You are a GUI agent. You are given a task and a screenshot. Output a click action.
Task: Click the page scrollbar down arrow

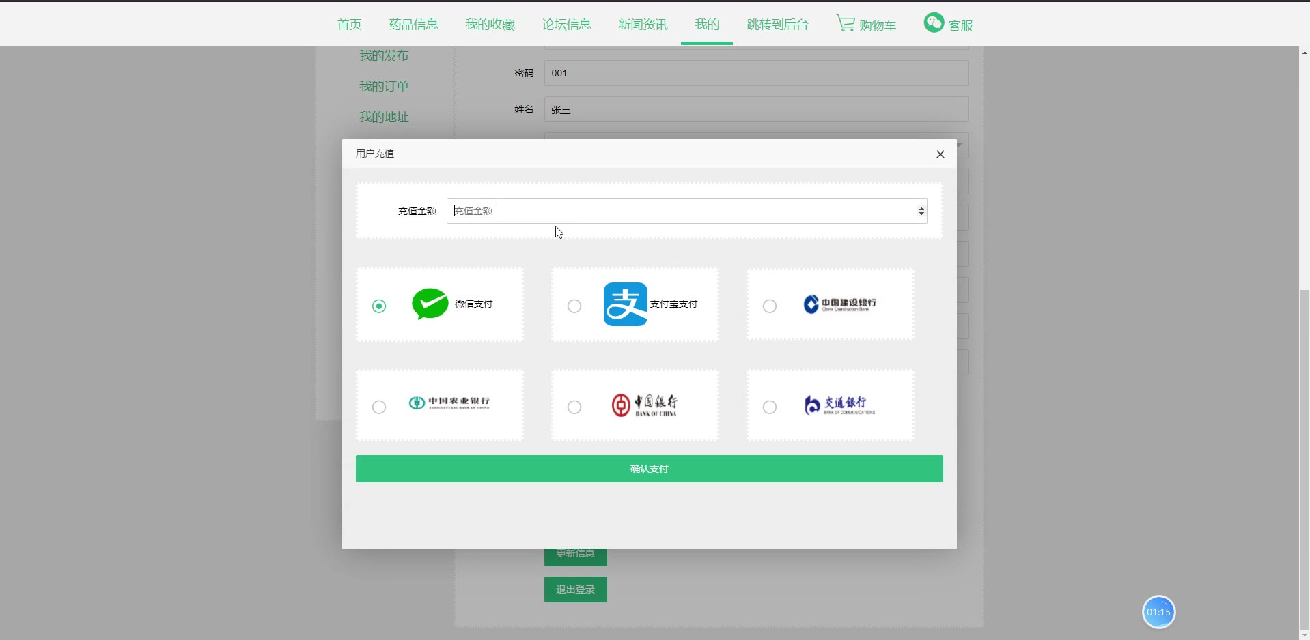(1305, 635)
